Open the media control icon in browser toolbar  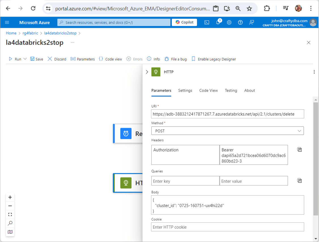tap(286, 8)
